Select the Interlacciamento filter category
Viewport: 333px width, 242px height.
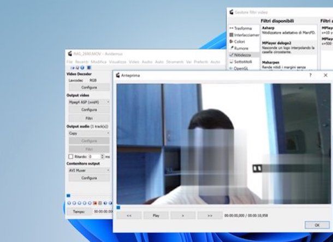coord(244,35)
